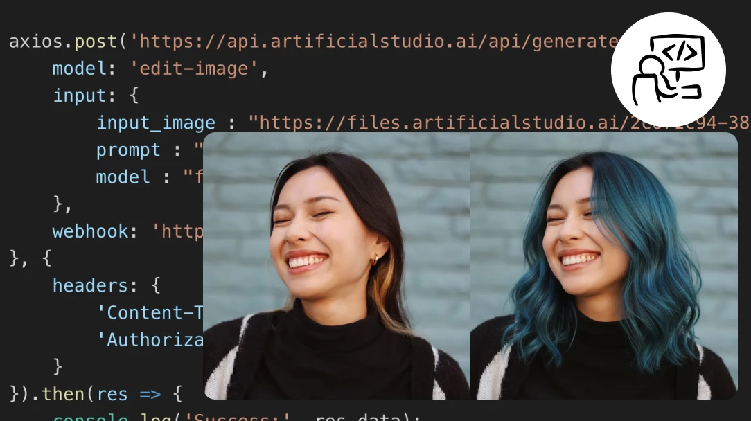The image size is (751, 421).
Task: Select the original dark-hair photo on left
Action: click(x=336, y=266)
